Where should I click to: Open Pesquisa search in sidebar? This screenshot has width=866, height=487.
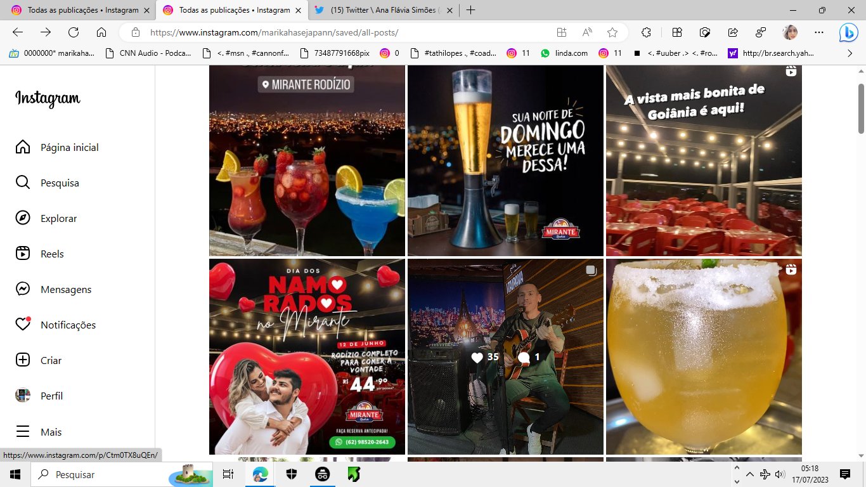pos(48,183)
